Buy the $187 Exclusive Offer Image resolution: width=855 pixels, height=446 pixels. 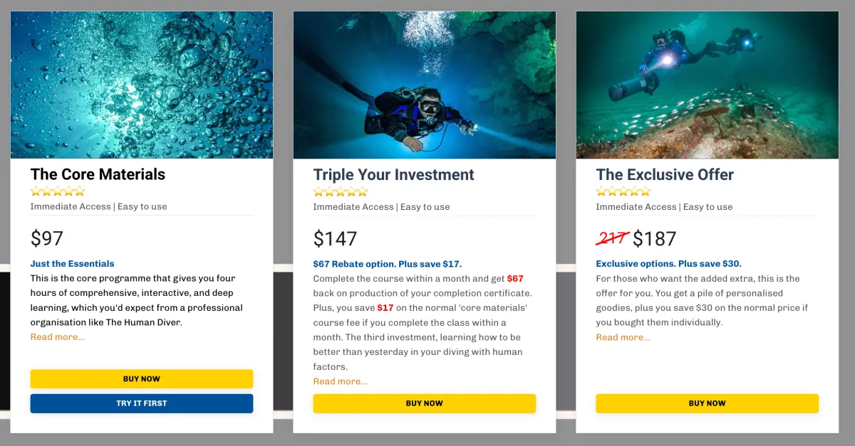coord(707,403)
